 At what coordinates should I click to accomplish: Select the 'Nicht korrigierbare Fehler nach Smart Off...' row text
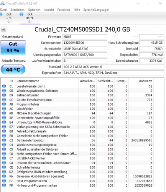(x=47, y=154)
